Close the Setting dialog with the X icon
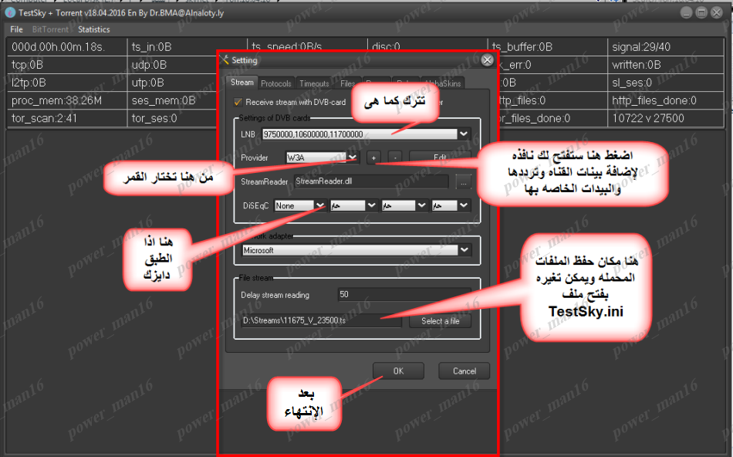This screenshot has width=733, height=457. (x=487, y=59)
